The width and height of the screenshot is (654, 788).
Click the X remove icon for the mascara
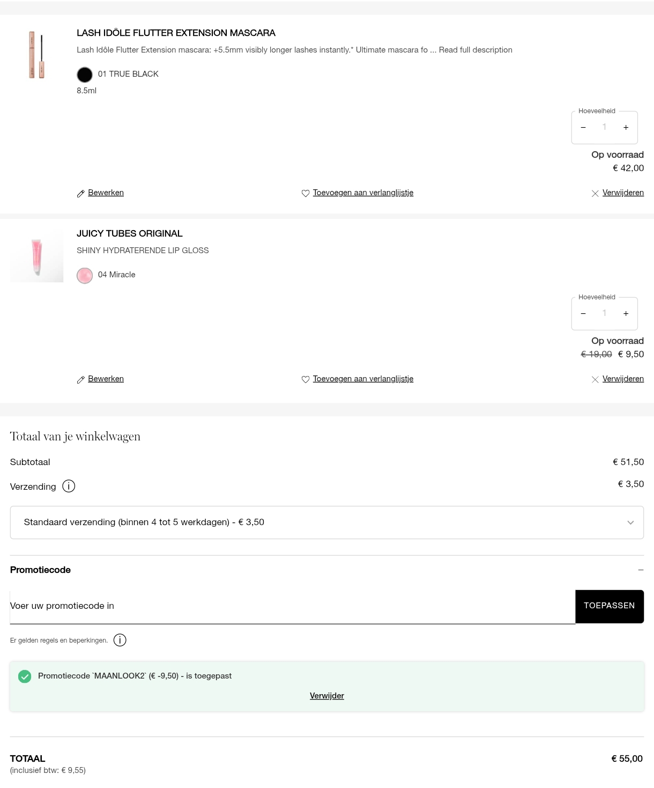(x=595, y=193)
